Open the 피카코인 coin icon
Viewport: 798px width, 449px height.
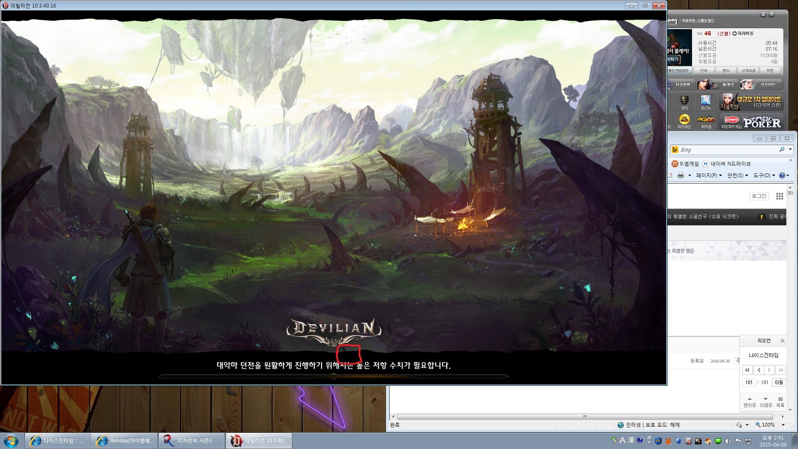[x=684, y=121]
